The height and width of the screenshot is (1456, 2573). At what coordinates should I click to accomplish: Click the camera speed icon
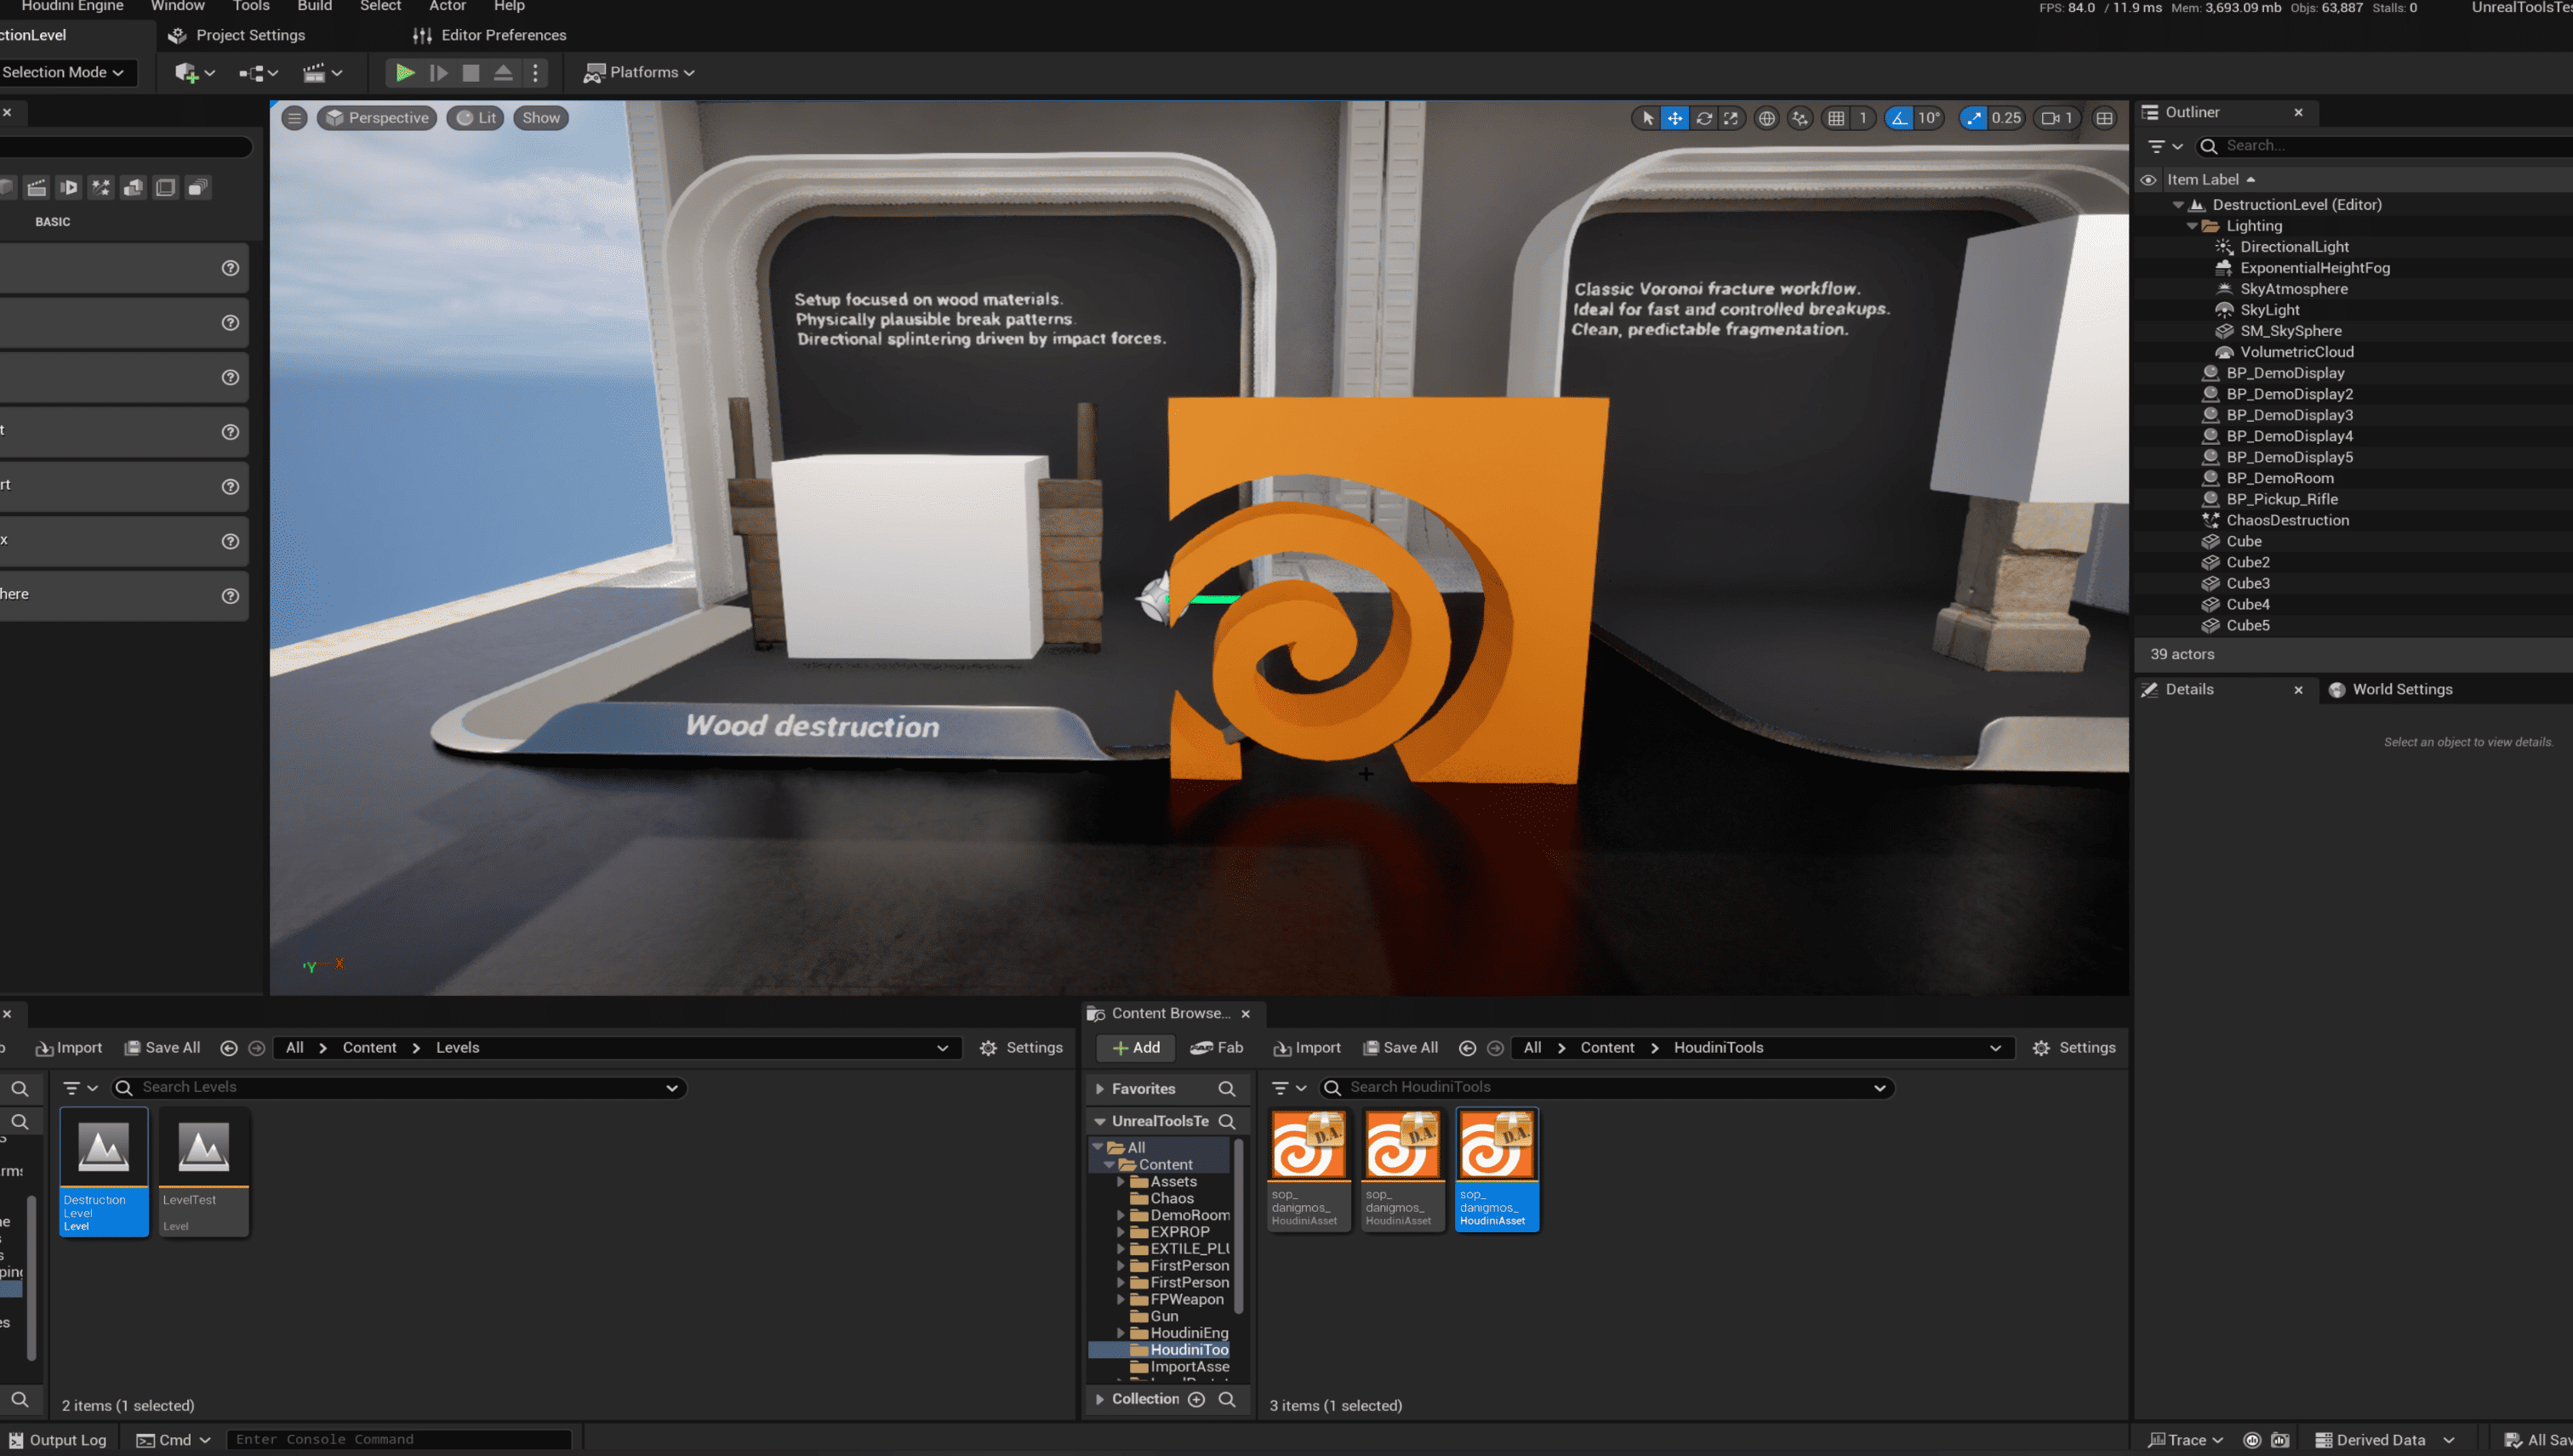click(x=2050, y=118)
